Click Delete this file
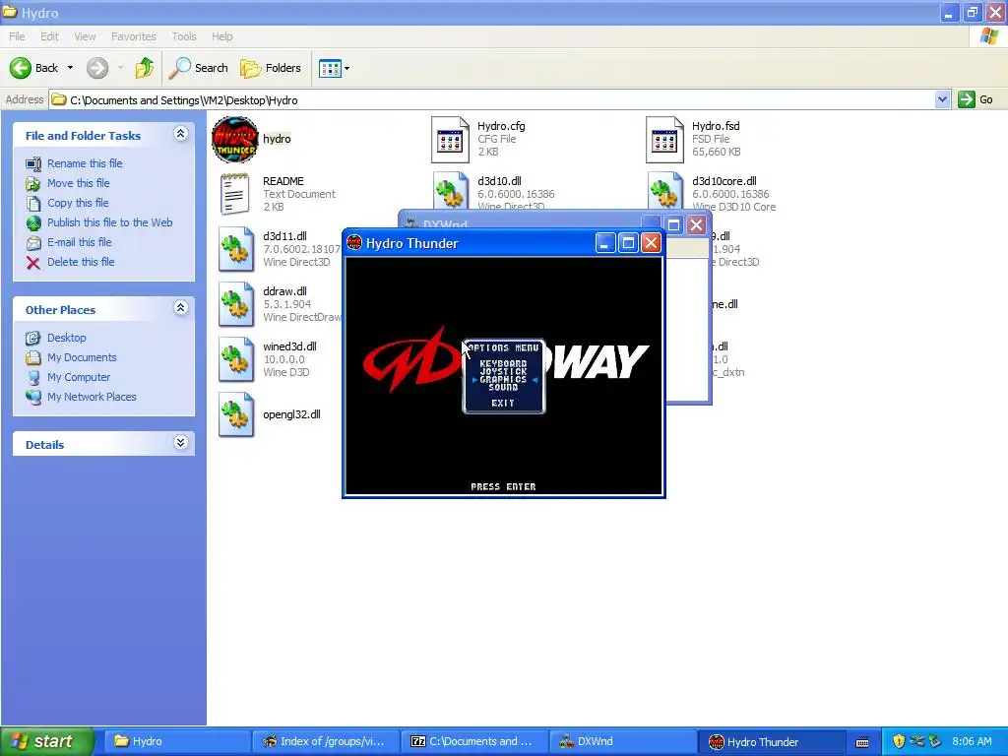 [81, 262]
